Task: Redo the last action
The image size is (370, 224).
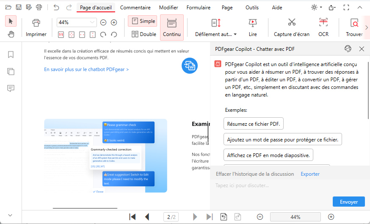Action: click(69, 7)
